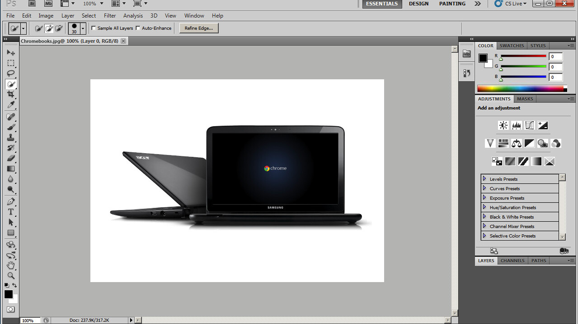The height and width of the screenshot is (324, 578).
Task: Switch to the Swatches tab
Action: [512, 46]
